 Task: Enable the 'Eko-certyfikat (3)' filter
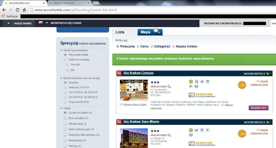65,118
